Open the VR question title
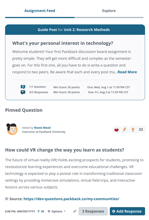The image size is (149, 220). point(64,150)
